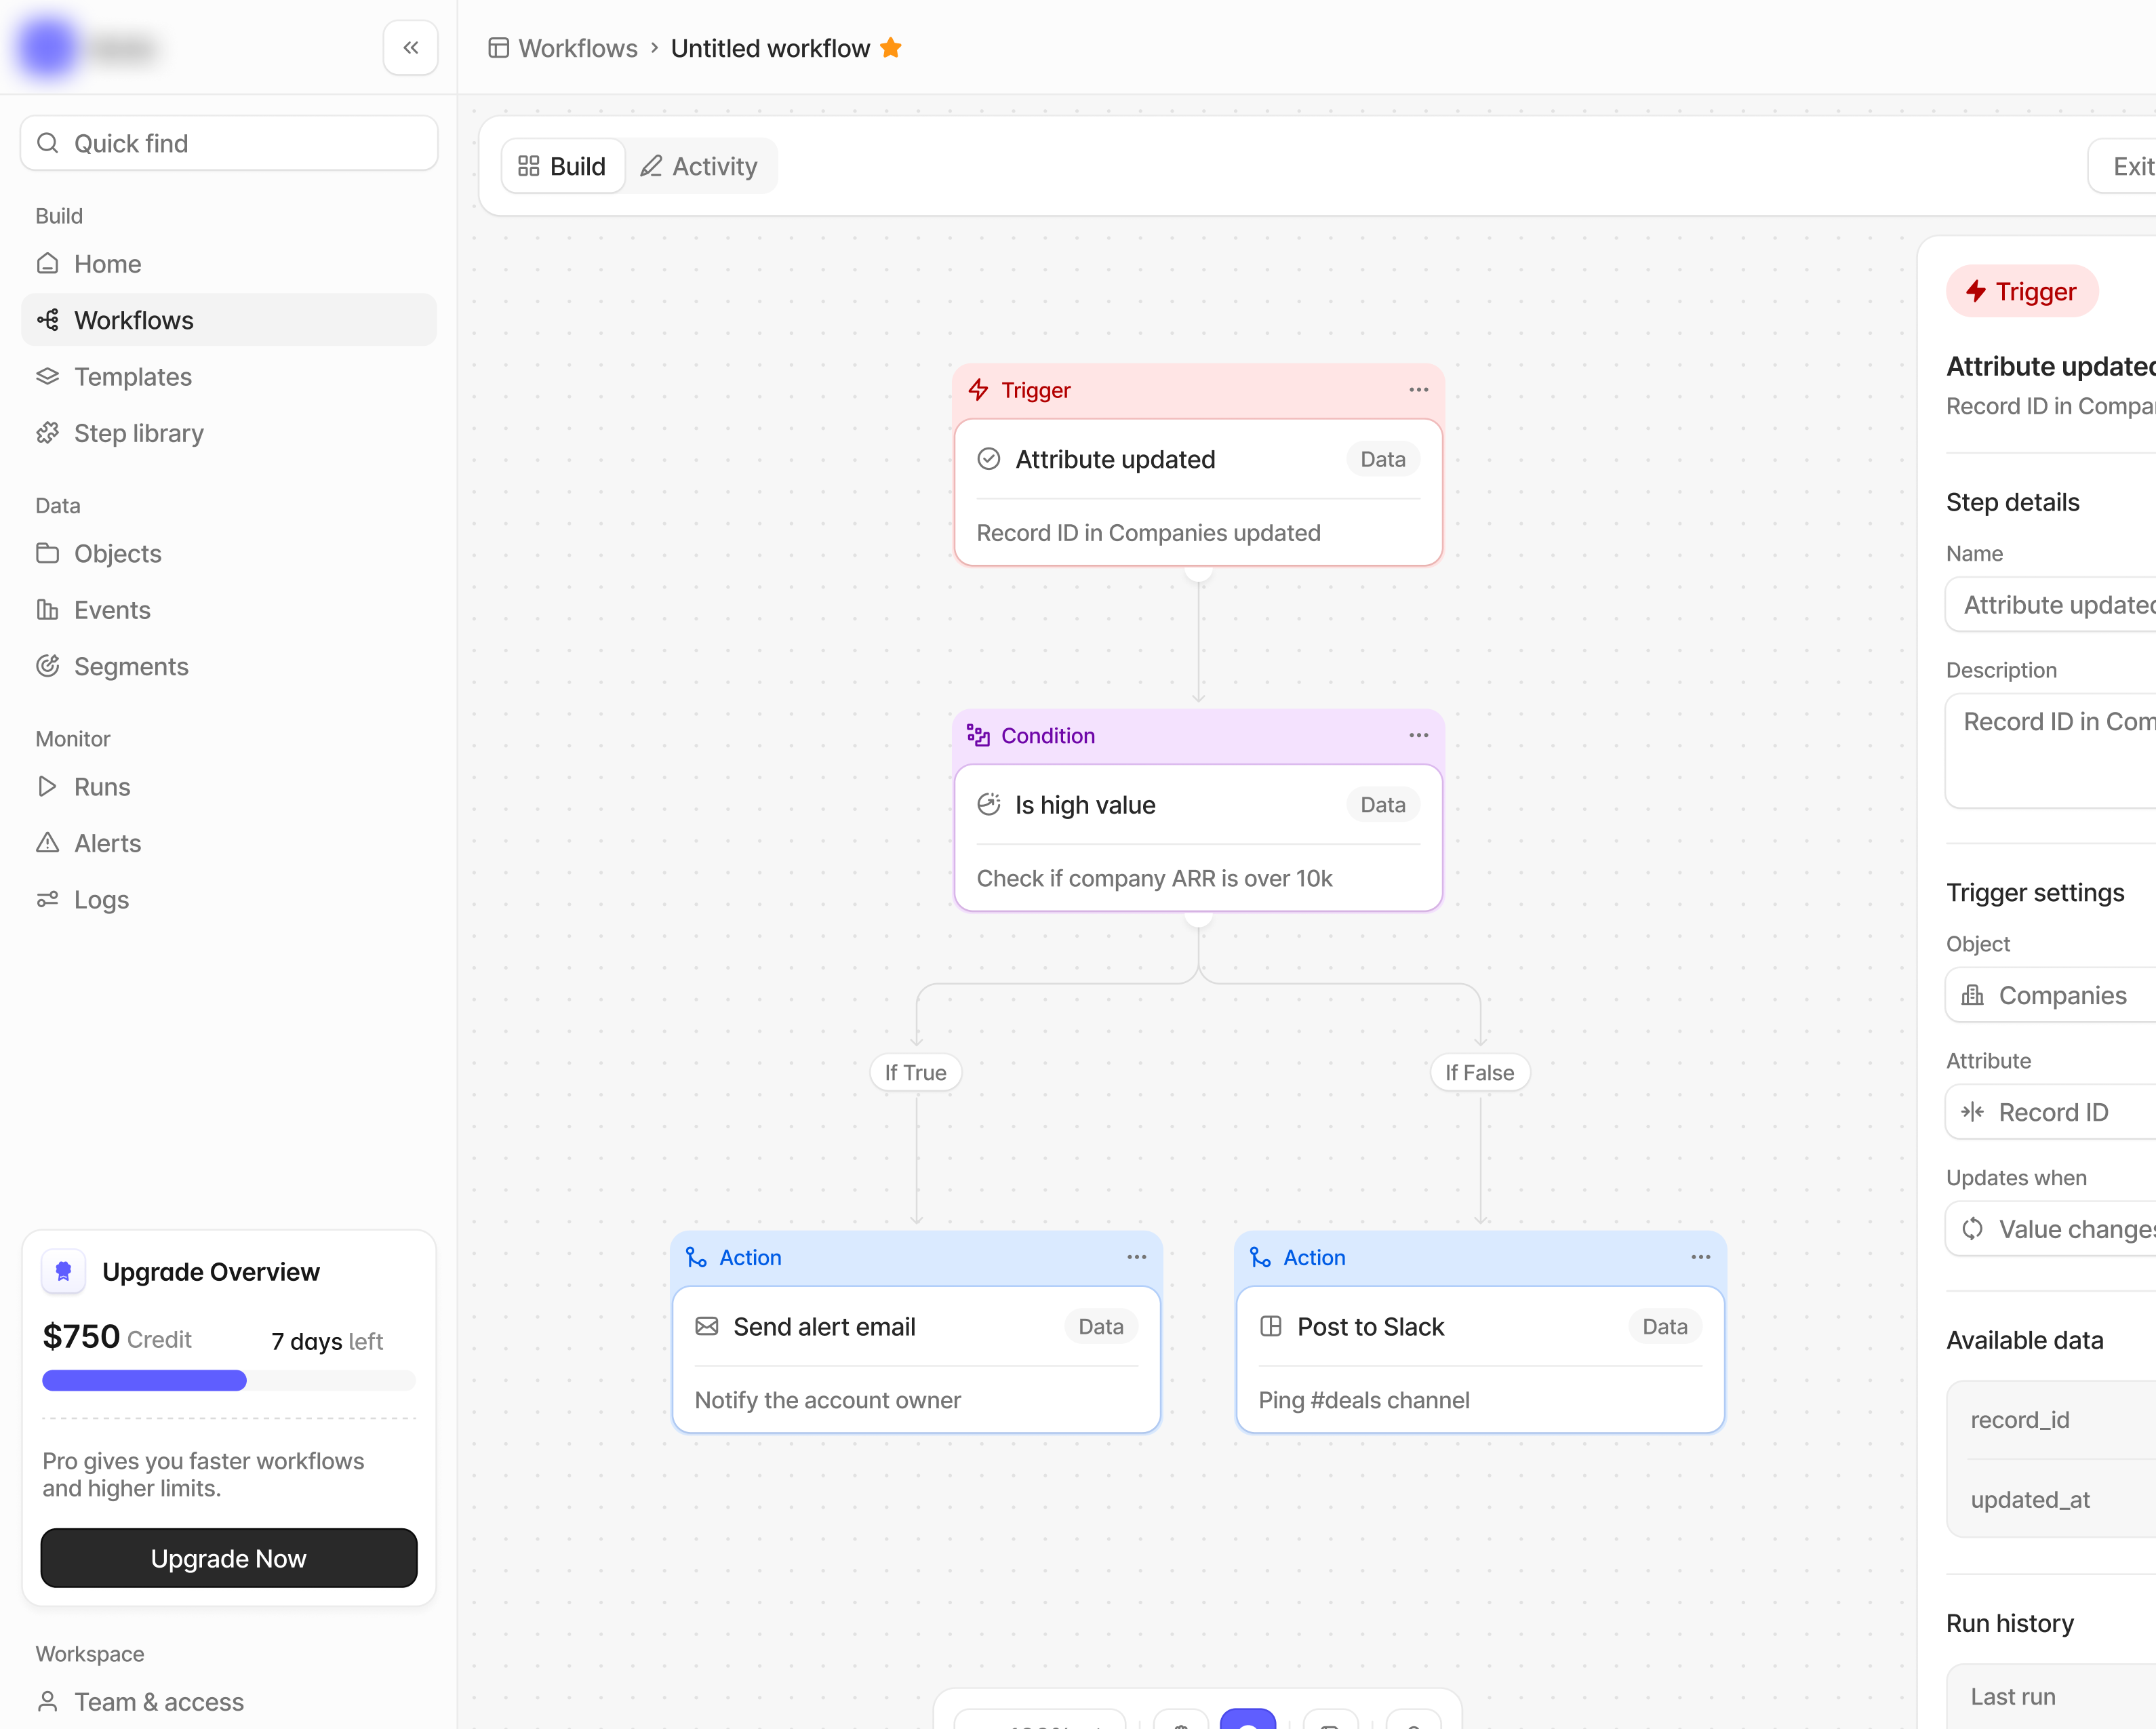The image size is (2156, 1729).
Task: Switch to the Activity tab
Action: pos(699,166)
